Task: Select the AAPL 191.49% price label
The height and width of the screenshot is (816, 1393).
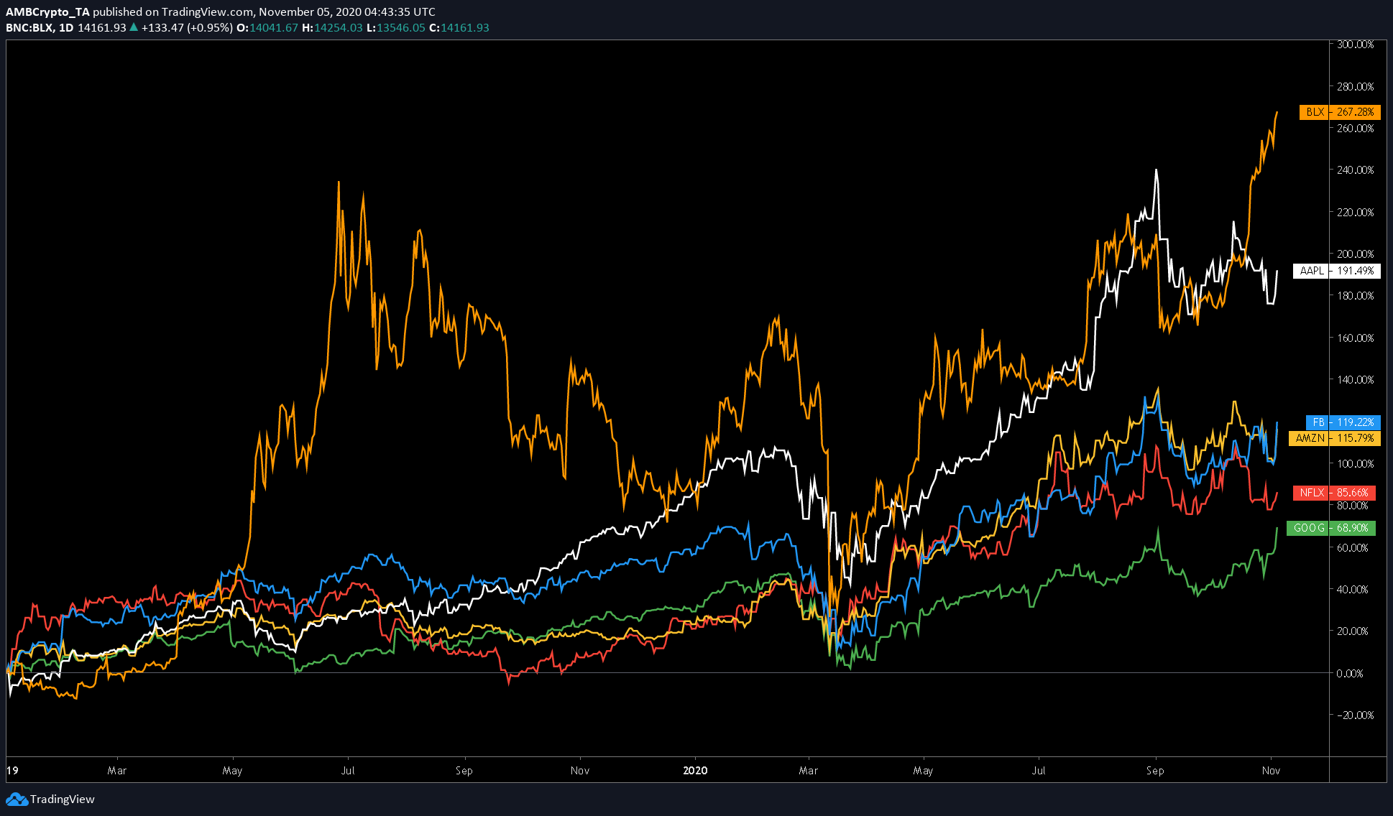Action: tap(1337, 271)
